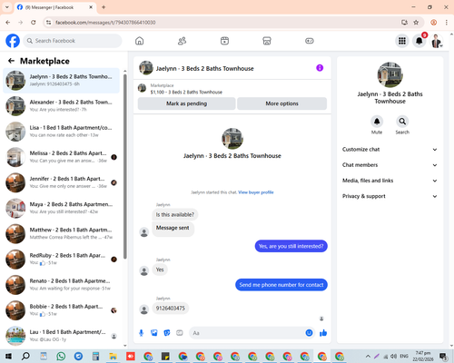Open RedRuby 2 Beds 1 Bath conversation
Viewport: 454px width, 363px height.
[x=62, y=260]
